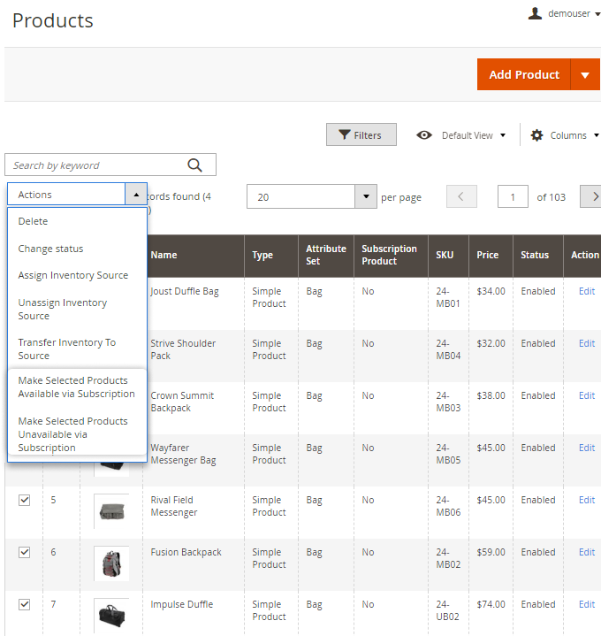
Task: Open Add Product dropdown arrow
Action: click(585, 75)
